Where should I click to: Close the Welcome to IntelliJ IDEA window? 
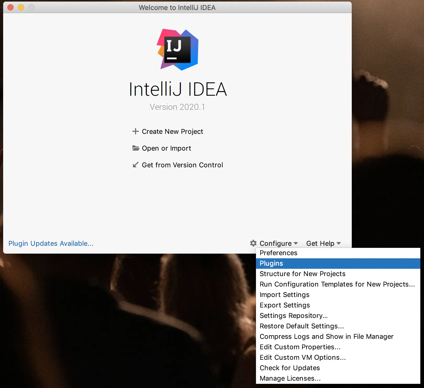(10, 7)
